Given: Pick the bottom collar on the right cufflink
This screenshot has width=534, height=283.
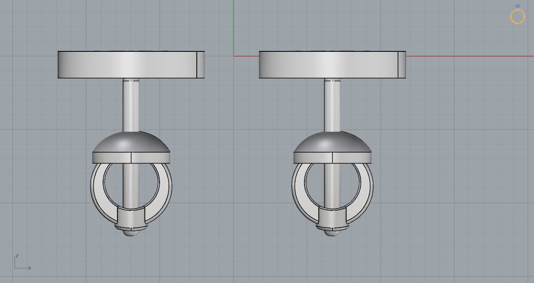Looking at the screenshot, I should pyautogui.click(x=332, y=218).
